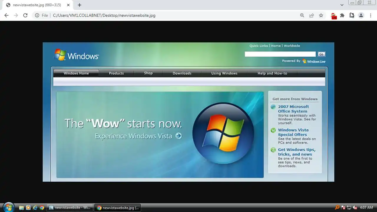Image resolution: width=377 pixels, height=212 pixels.
Task: Click the zoom magnifier icon in the address bar
Action: tap(302, 15)
